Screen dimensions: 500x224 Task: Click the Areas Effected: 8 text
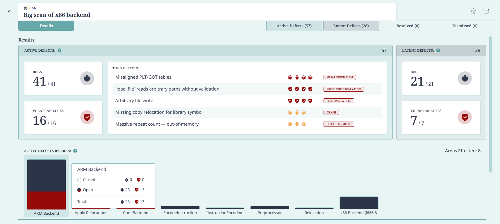coord(463,151)
